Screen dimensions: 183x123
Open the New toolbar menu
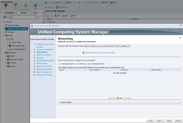[x=57, y=2]
